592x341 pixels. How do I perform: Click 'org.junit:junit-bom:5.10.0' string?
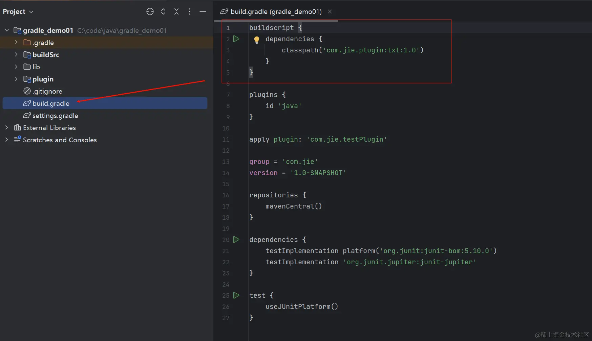tap(436, 251)
